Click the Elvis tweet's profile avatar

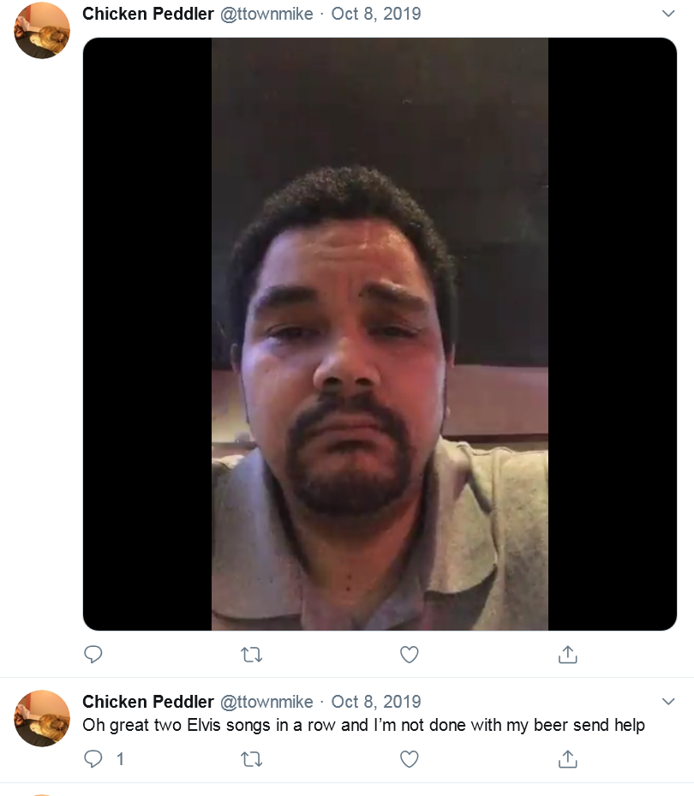(x=42, y=718)
